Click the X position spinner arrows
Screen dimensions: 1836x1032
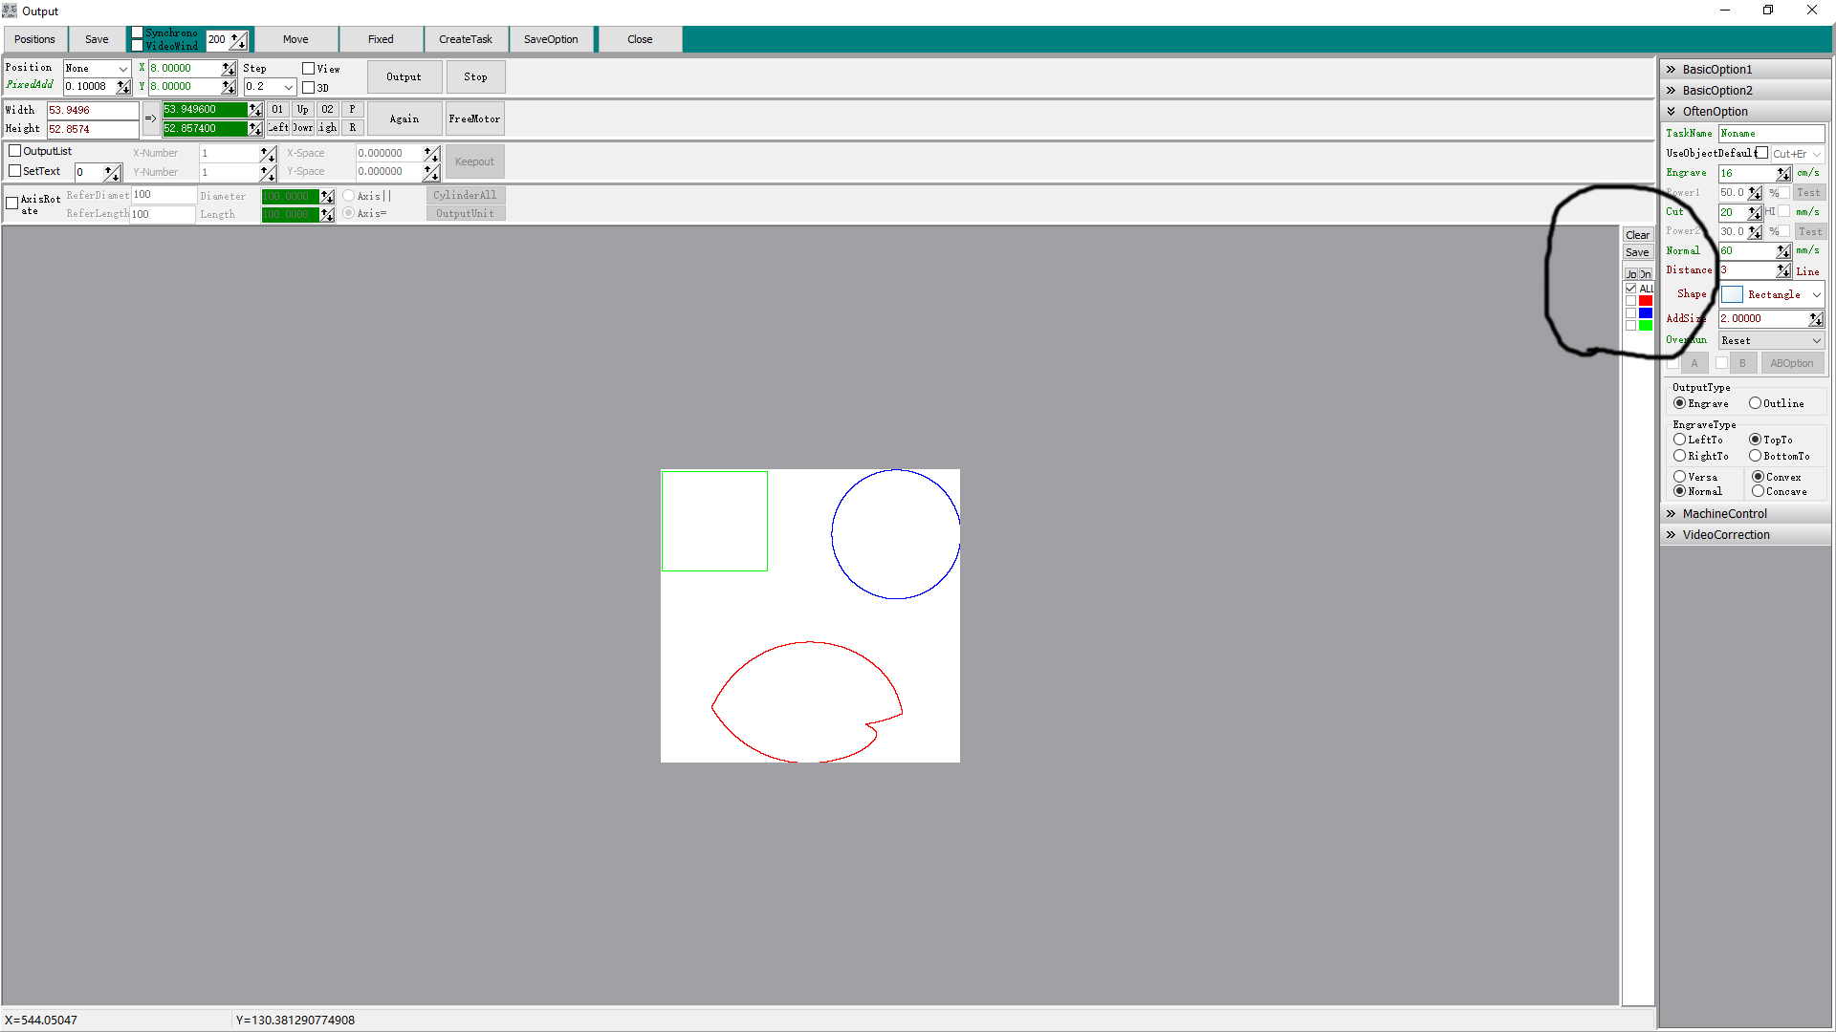[229, 69]
